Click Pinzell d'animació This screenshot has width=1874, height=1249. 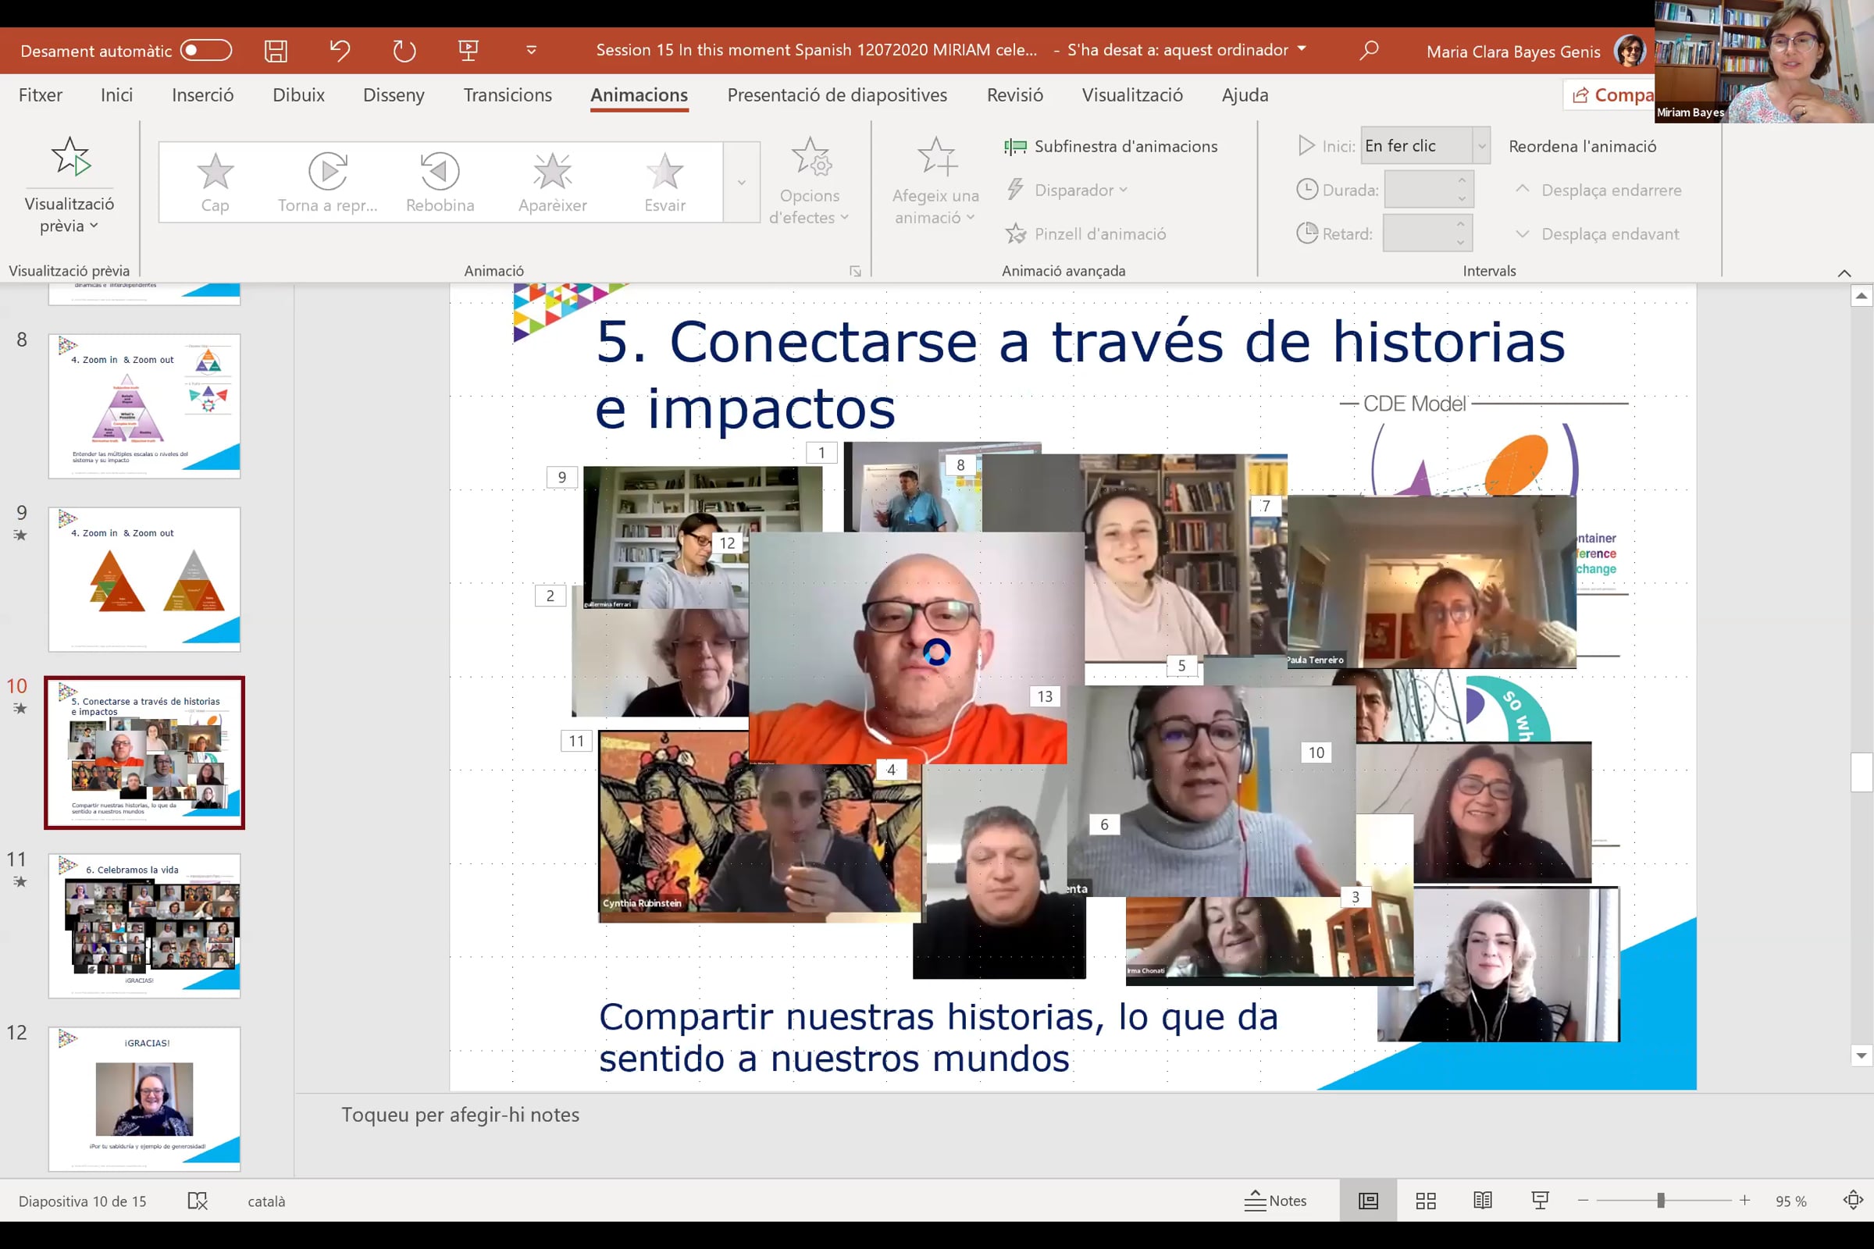(x=1085, y=234)
